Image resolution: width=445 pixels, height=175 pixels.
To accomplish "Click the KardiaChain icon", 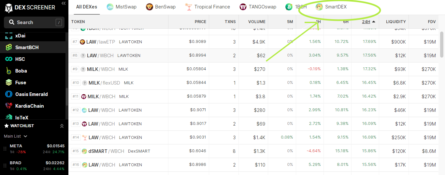I will (x=9, y=106).
